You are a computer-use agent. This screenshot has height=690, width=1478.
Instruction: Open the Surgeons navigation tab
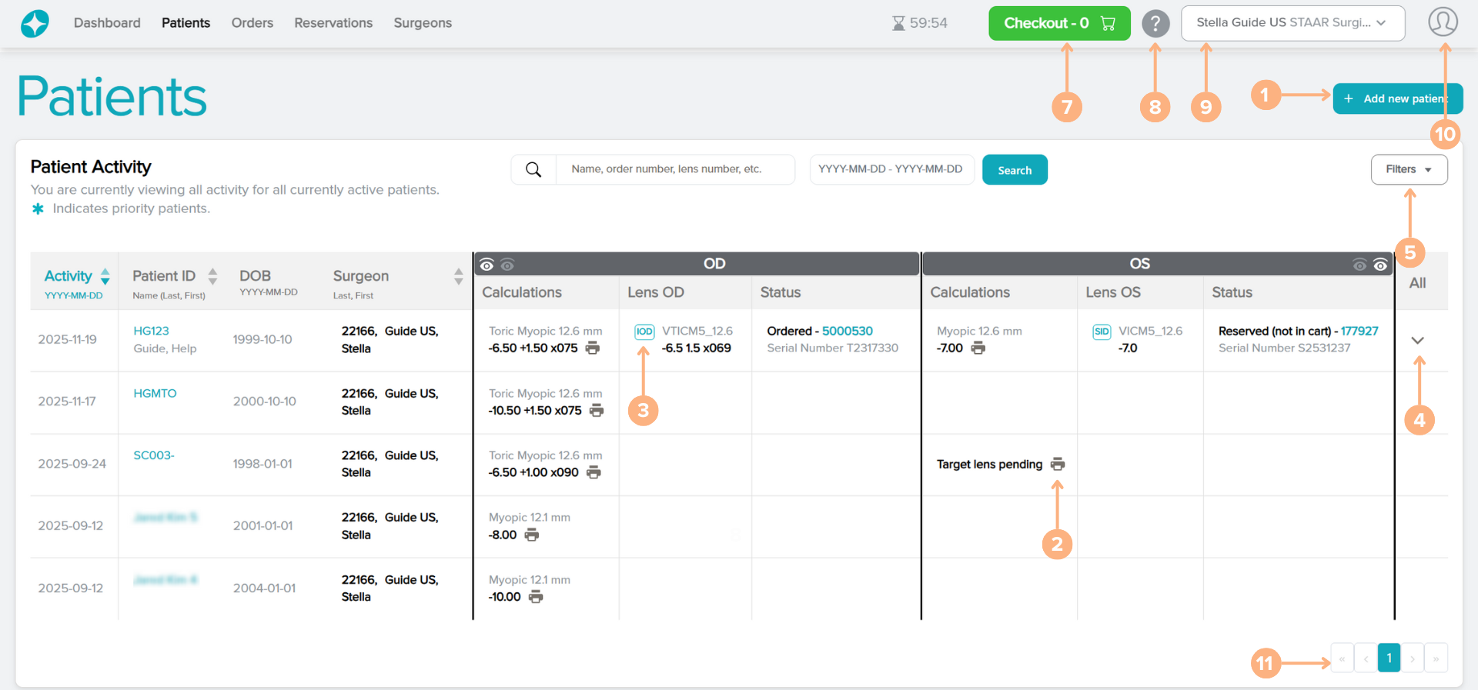click(x=423, y=23)
